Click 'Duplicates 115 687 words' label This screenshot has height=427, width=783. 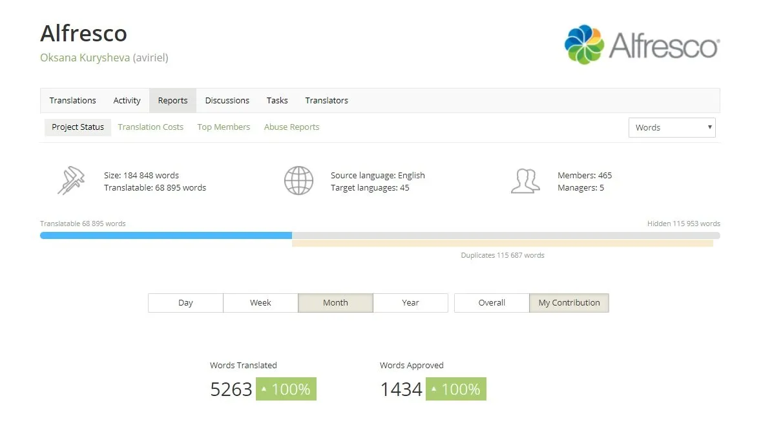tap(503, 256)
